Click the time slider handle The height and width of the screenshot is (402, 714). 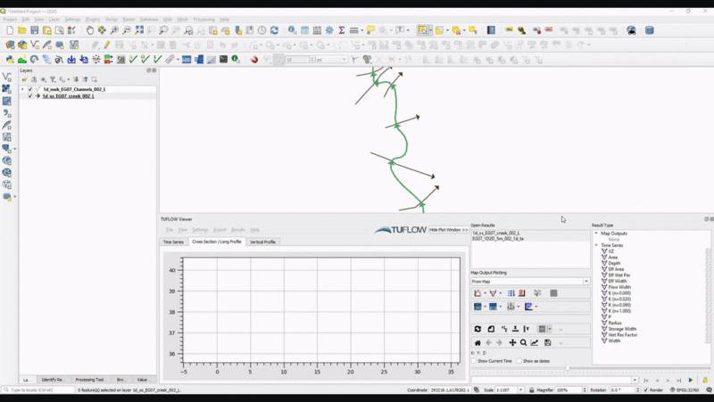(568, 368)
